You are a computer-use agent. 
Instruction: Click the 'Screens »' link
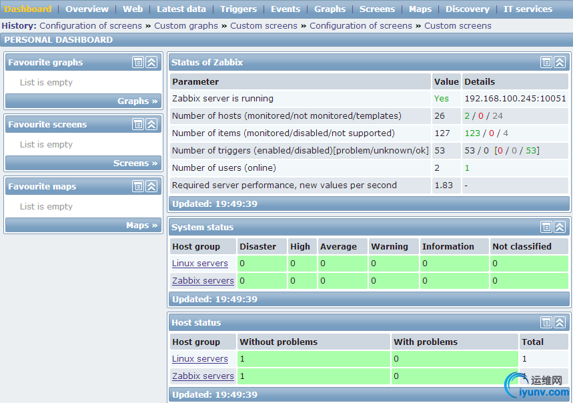click(x=135, y=163)
